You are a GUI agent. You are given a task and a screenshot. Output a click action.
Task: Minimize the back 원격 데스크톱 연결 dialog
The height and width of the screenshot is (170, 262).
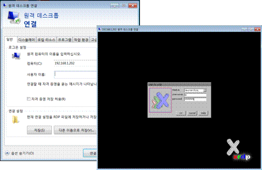tap(115, 6)
